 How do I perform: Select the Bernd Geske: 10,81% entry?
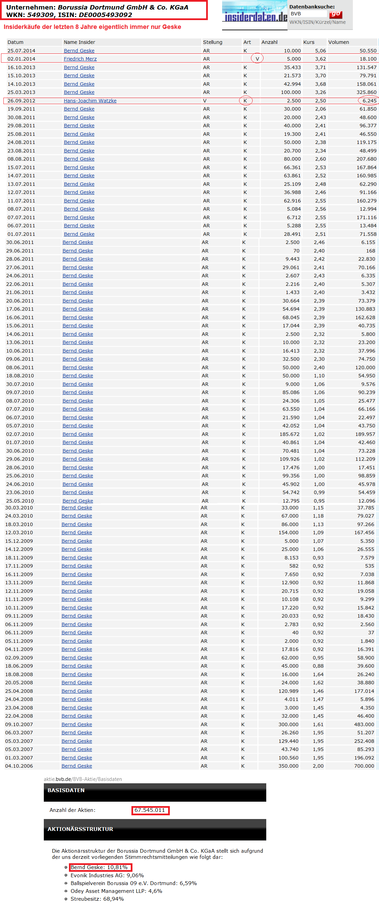tap(99, 867)
